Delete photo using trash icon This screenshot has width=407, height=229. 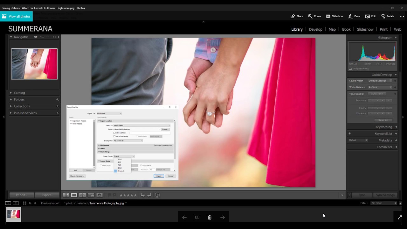click(x=210, y=217)
